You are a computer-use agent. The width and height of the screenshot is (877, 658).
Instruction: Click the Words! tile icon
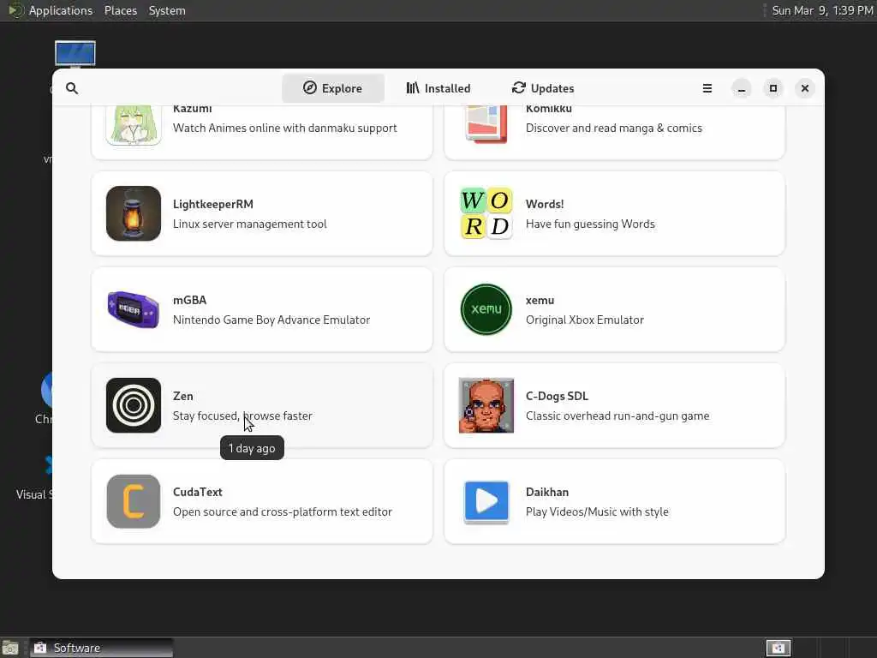click(486, 213)
